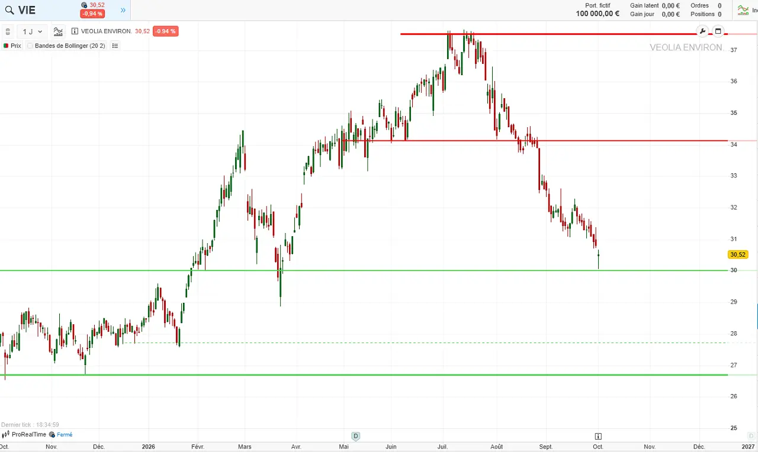Click the chart window layout icon

coord(718,31)
